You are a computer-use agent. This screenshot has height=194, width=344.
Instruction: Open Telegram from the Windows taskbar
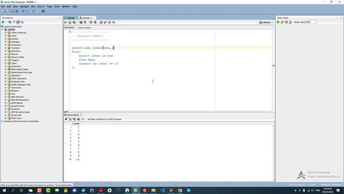(189, 190)
